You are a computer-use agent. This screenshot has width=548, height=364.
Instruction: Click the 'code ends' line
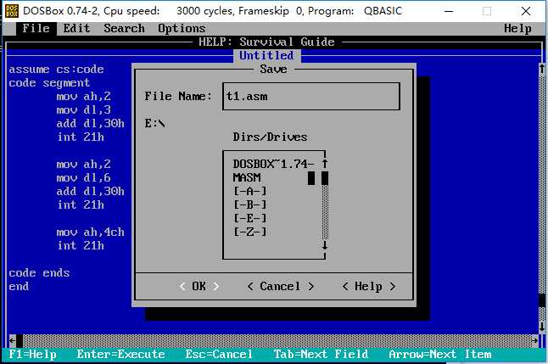(x=39, y=272)
